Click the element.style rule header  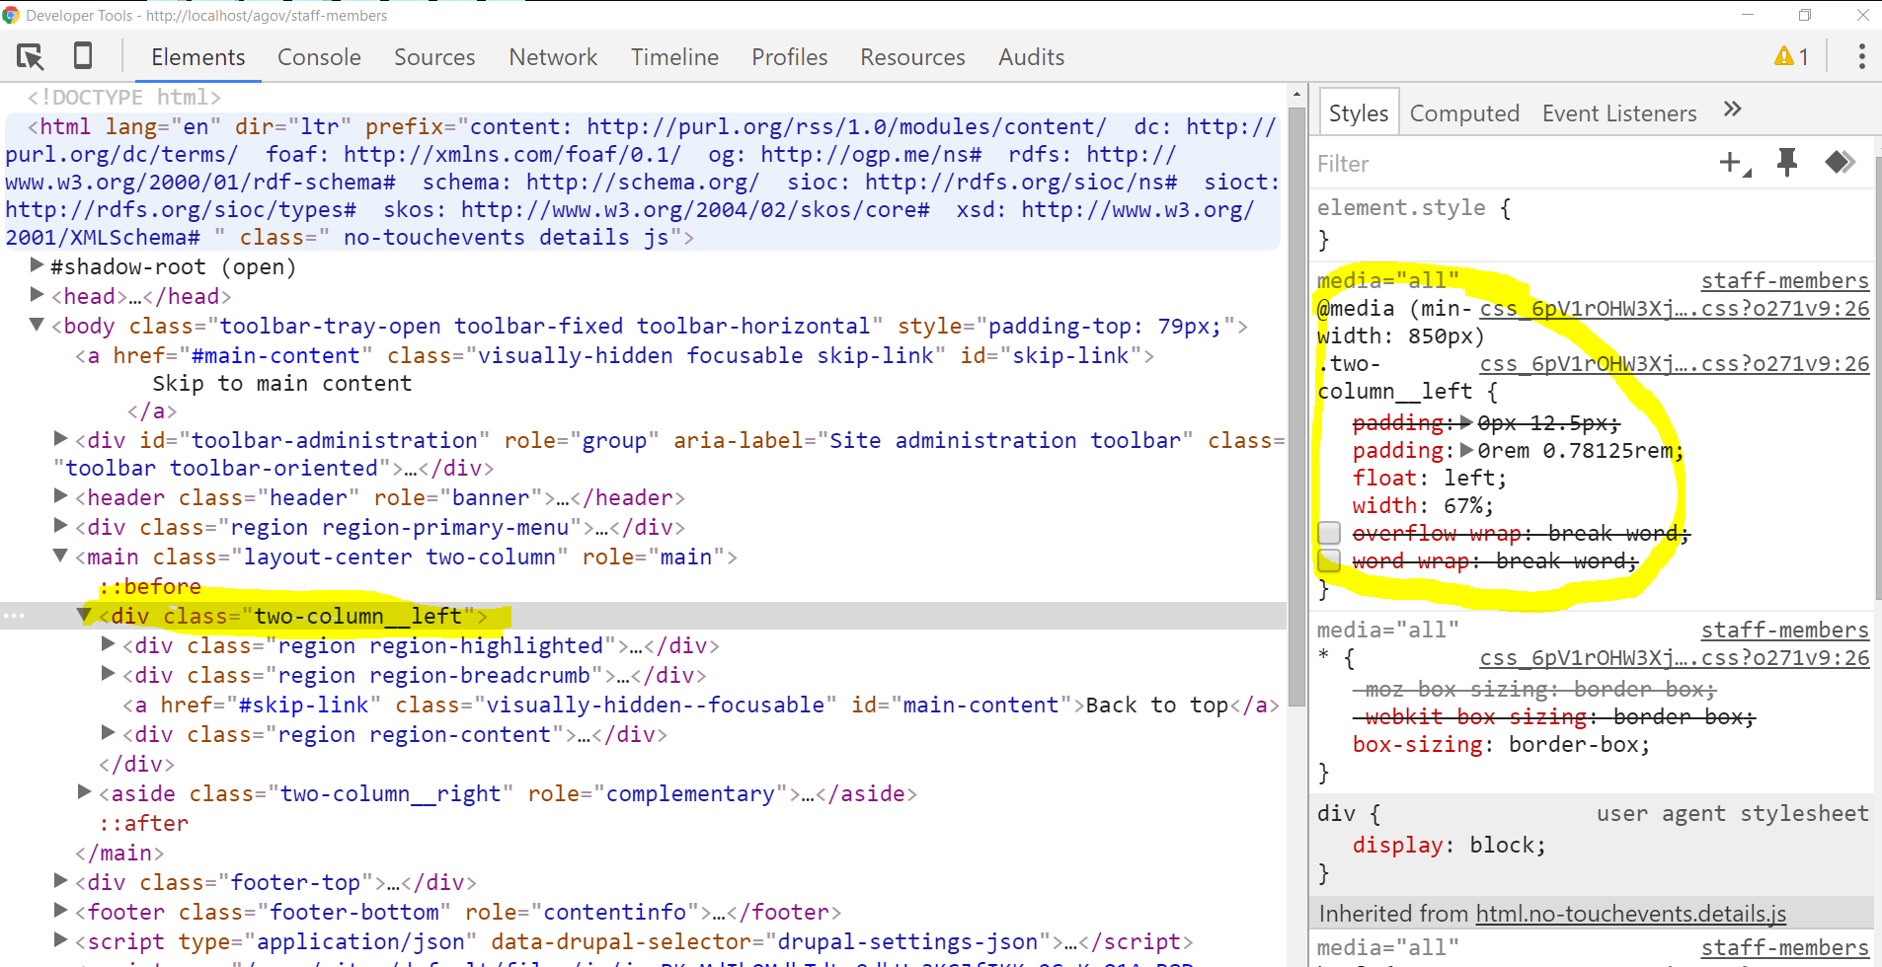click(1413, 208)
